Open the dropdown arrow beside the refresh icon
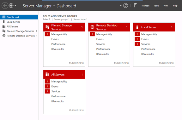182x120 pixels. [121, 6]
